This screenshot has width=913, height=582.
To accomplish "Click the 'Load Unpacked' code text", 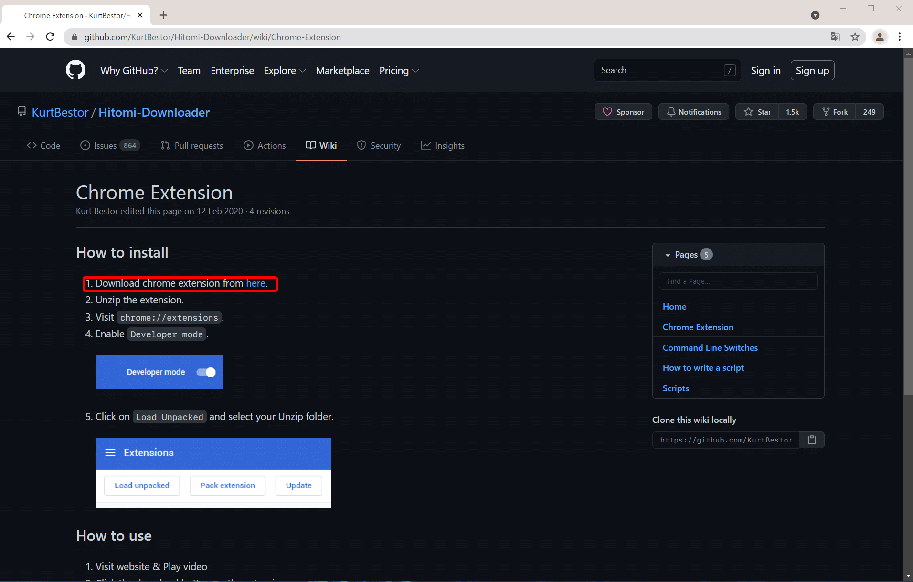I will pos(170,417).
